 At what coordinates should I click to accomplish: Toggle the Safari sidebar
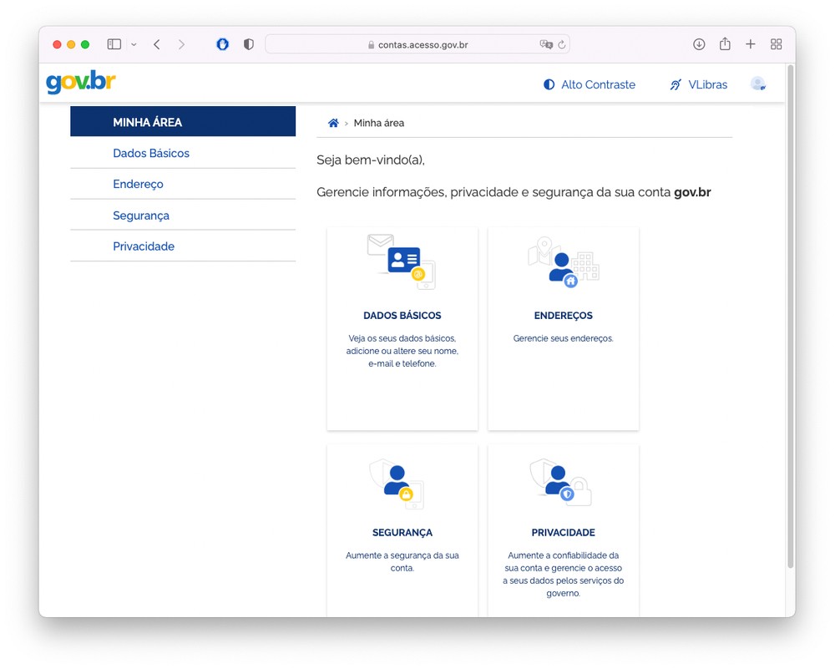[114, 44]
